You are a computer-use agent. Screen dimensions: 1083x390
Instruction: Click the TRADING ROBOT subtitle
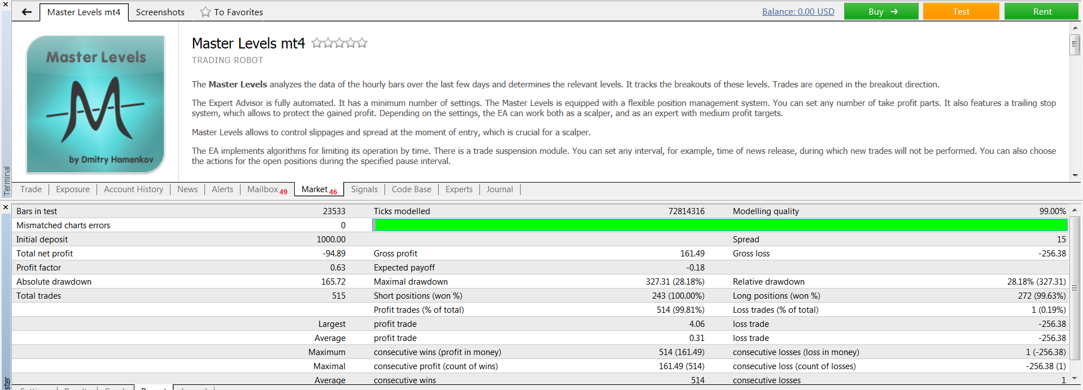pyautogui.click(x=228, y=60)
